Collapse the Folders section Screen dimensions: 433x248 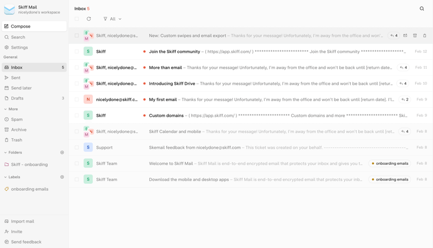(13, 152)
